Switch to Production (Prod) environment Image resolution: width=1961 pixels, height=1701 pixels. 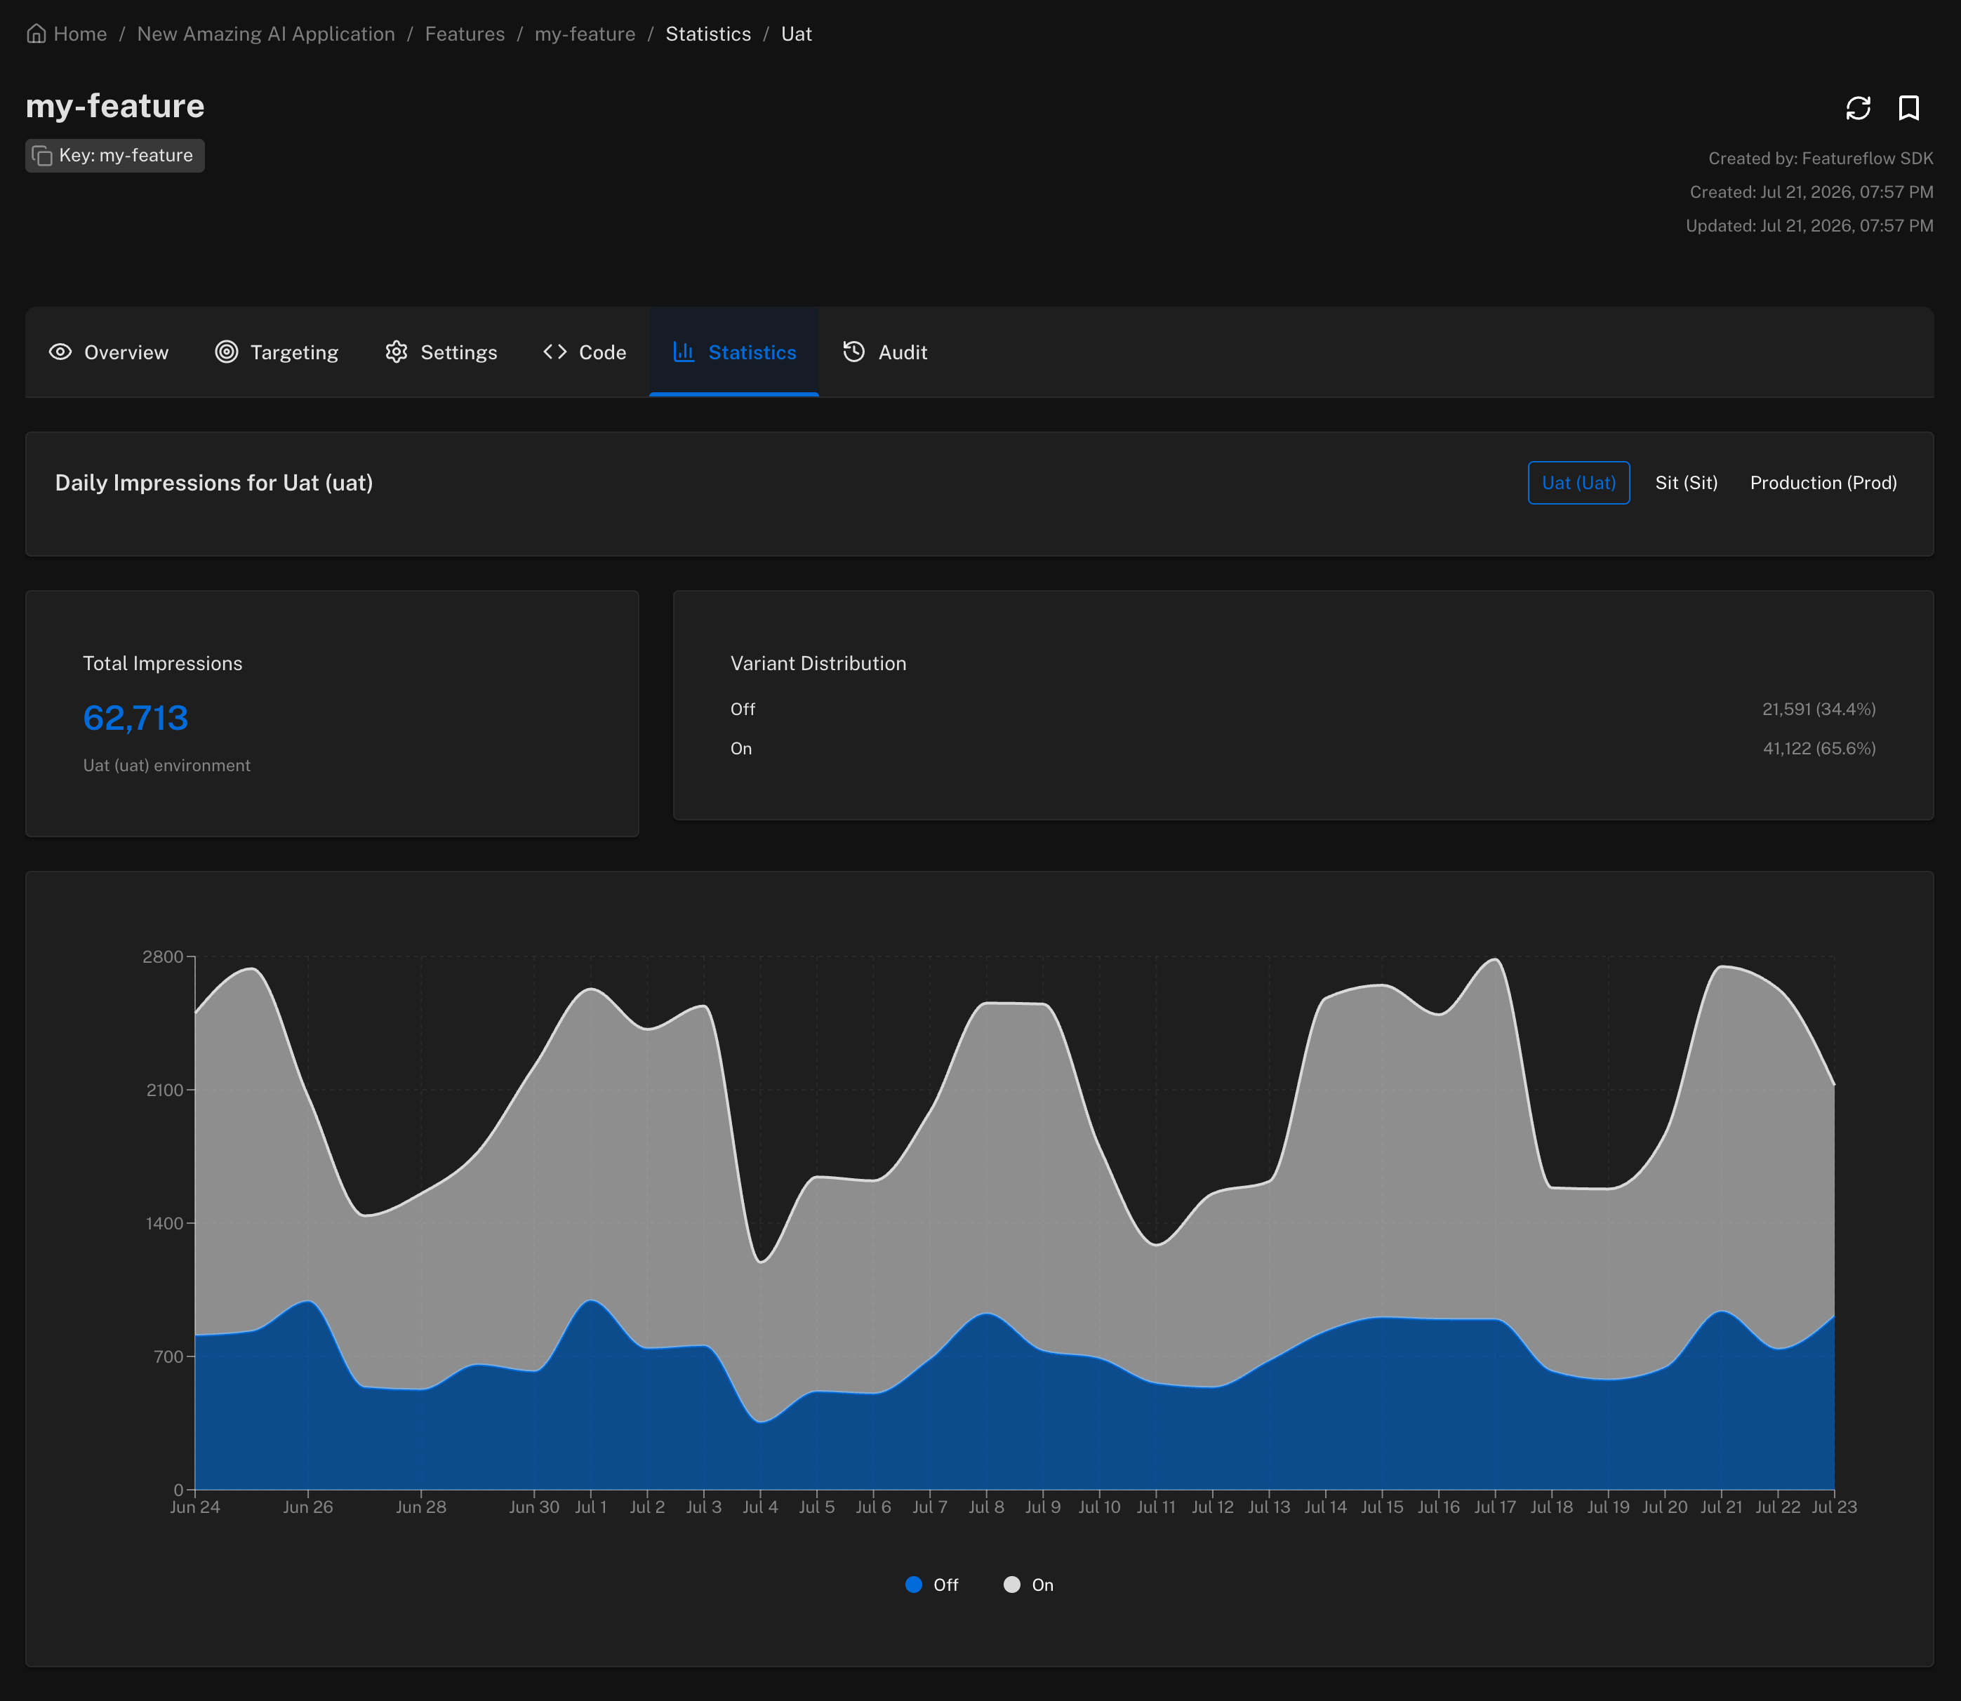(x=1823, y=483)
